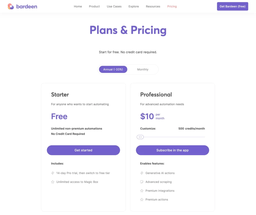Open the Resources menu
256x215 pixels.
click(153, 6)
